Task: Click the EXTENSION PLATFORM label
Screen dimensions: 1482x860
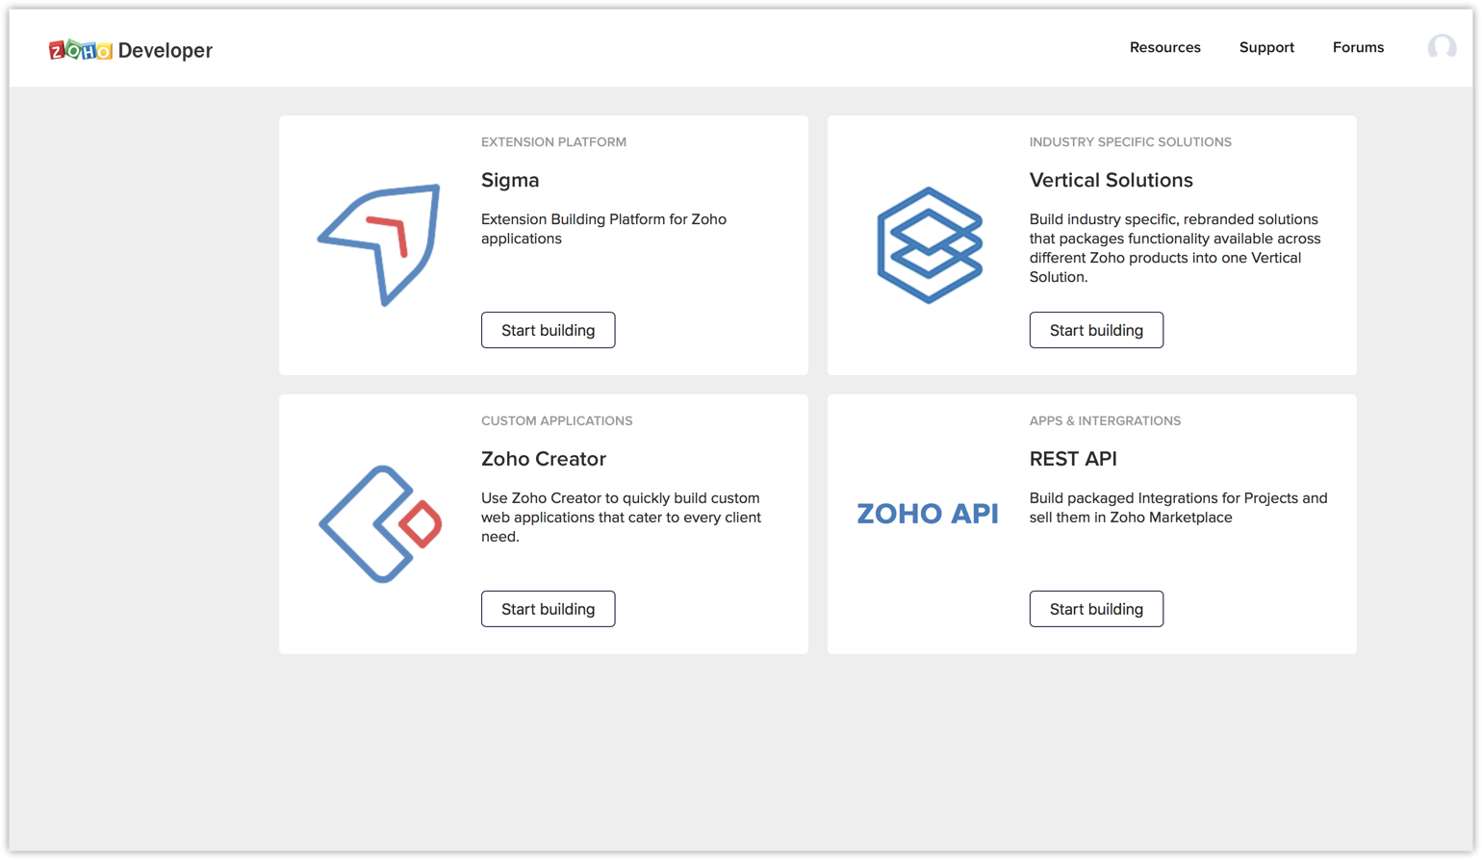Action: click(x=553, y=142)
